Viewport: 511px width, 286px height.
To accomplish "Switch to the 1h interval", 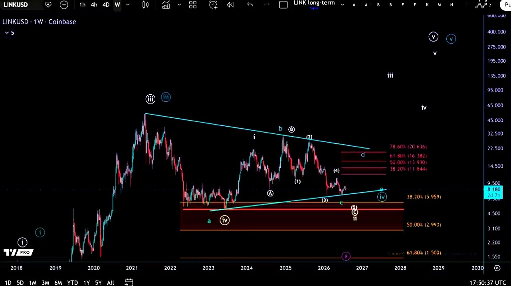I will coord(82,5).
